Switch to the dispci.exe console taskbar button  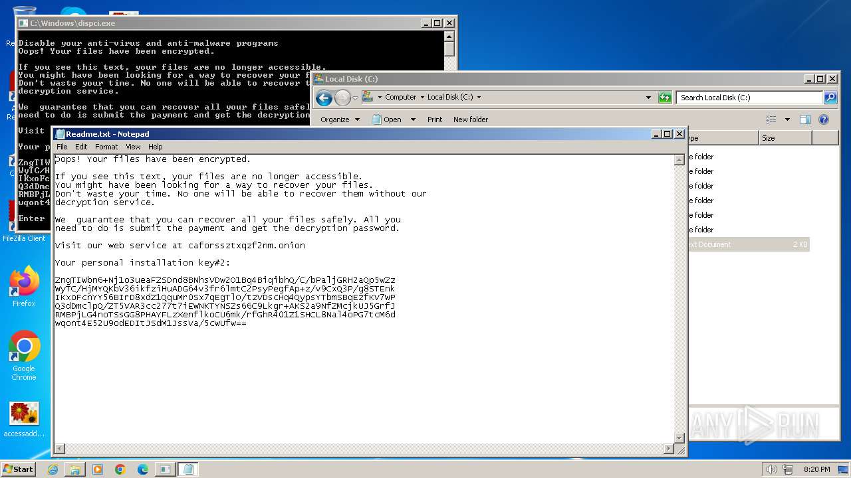(165, 469)
